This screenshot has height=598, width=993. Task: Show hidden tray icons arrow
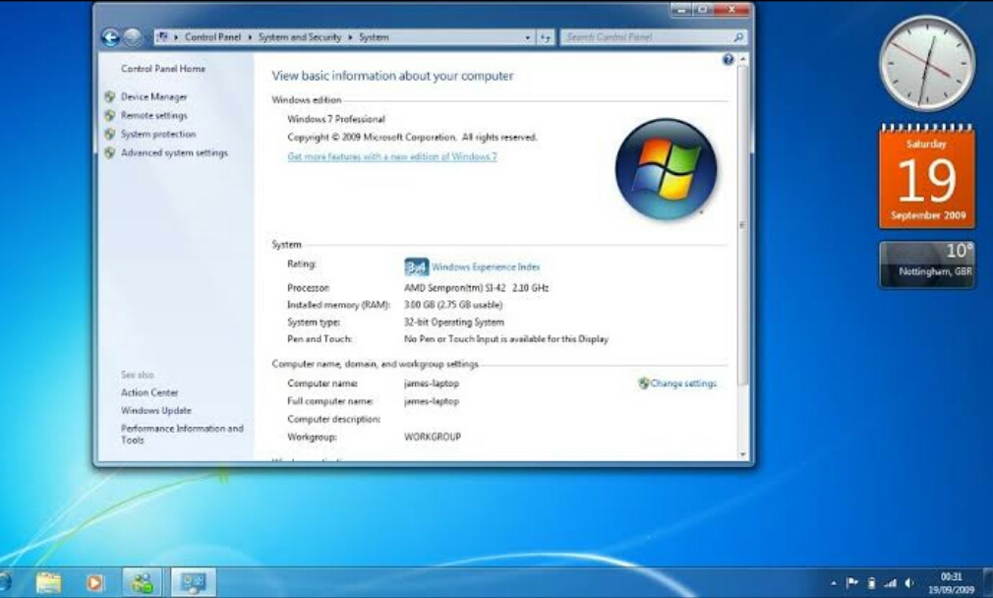[x=834, y=583]
